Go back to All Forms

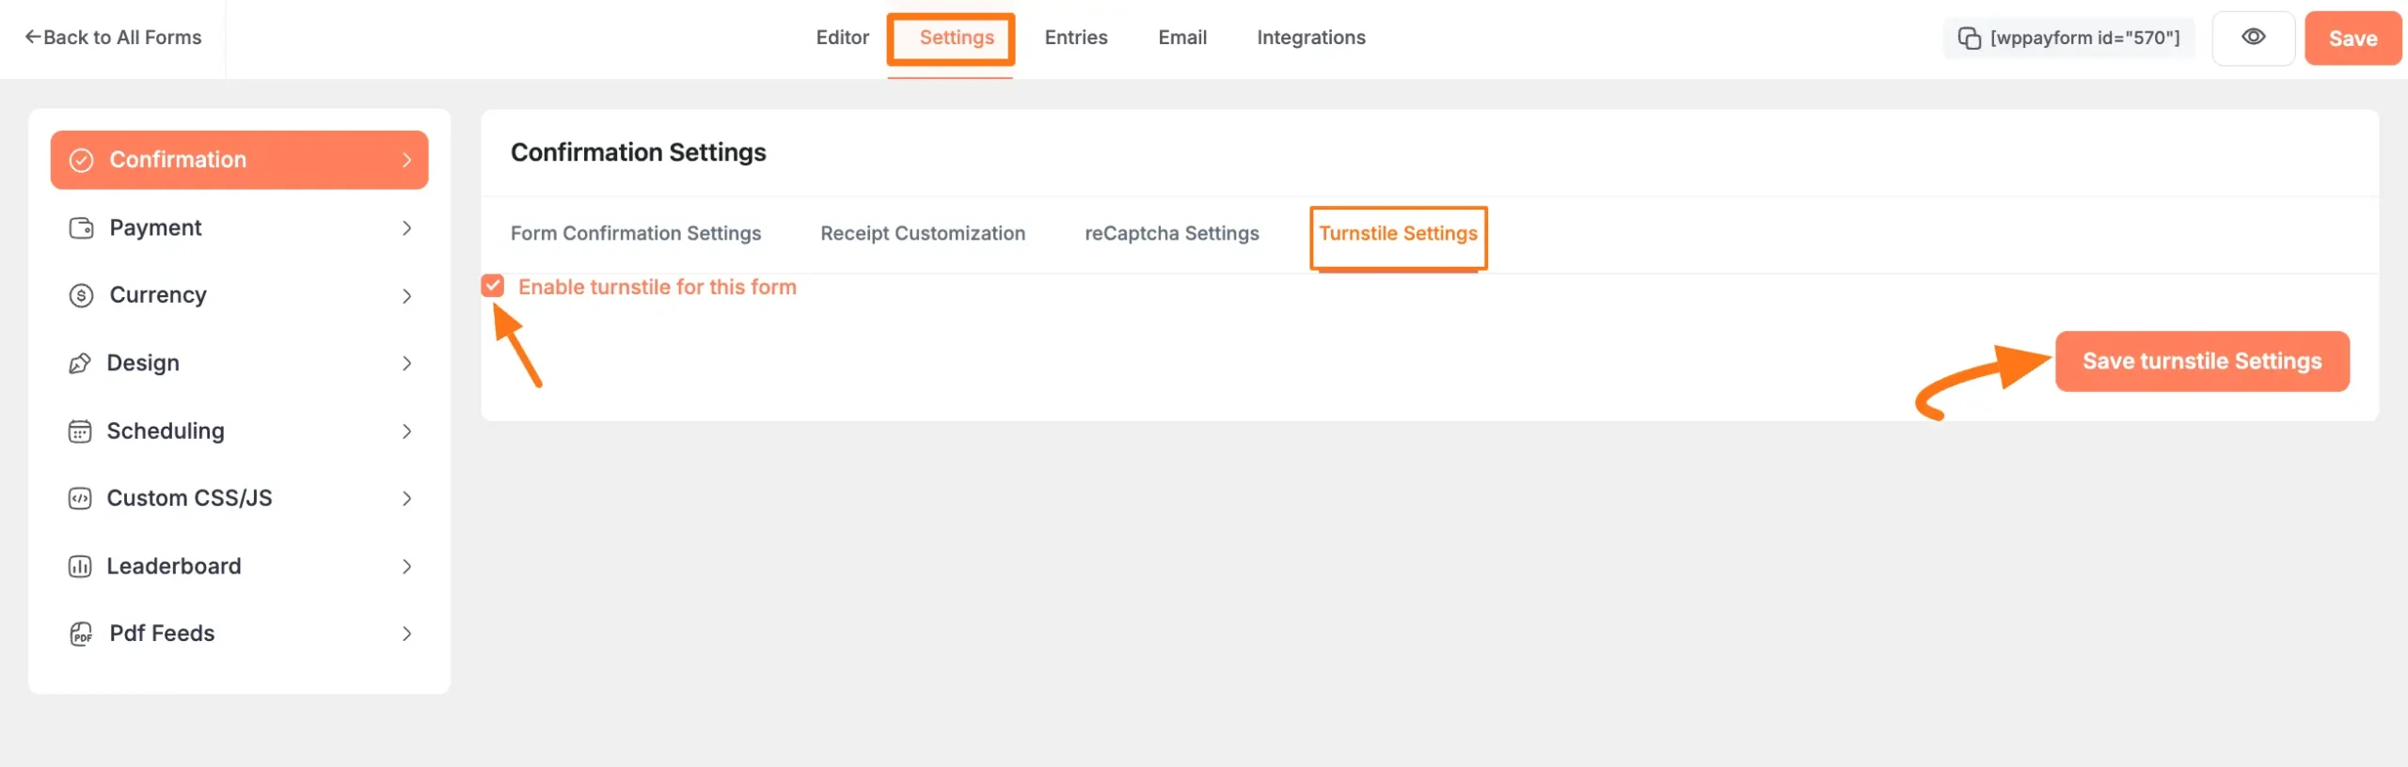113,38
